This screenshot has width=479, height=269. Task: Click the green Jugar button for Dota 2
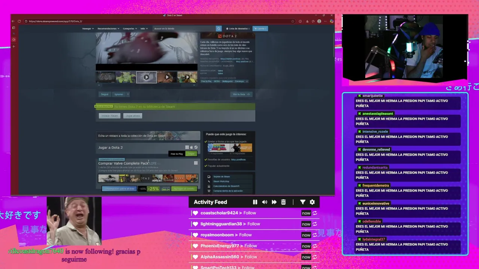[x=191, y=154]
